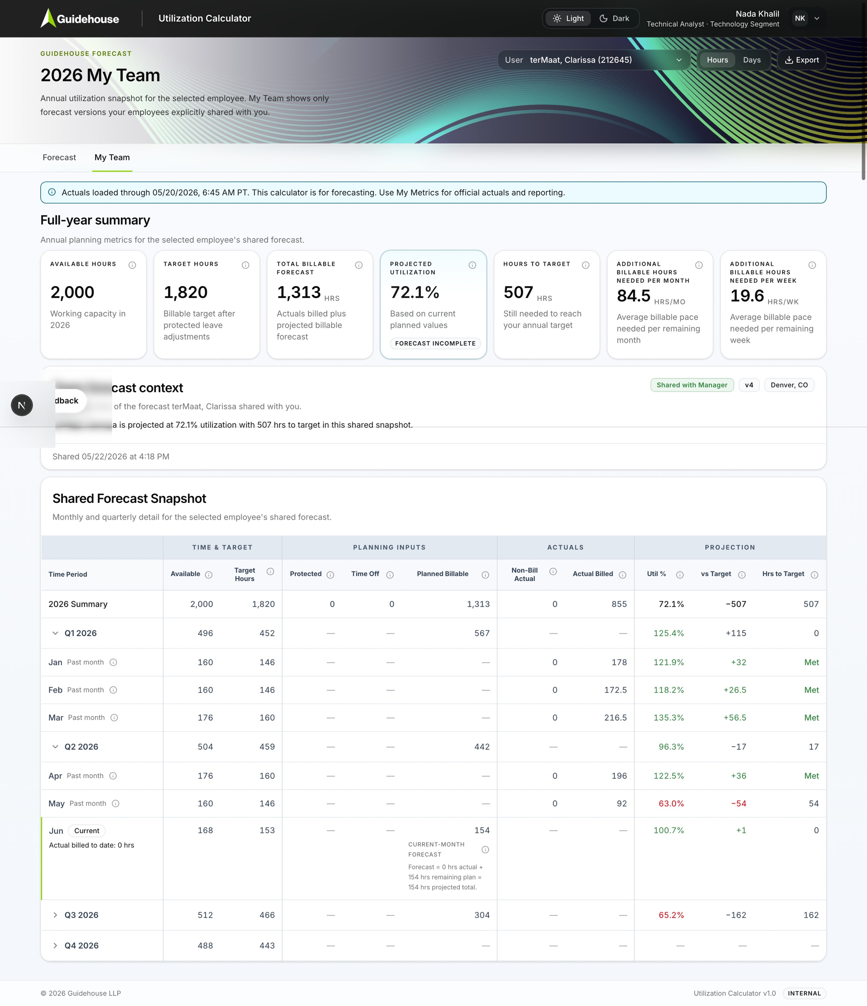
Task: Open the Forecast tab
Action: click(59, 157)
